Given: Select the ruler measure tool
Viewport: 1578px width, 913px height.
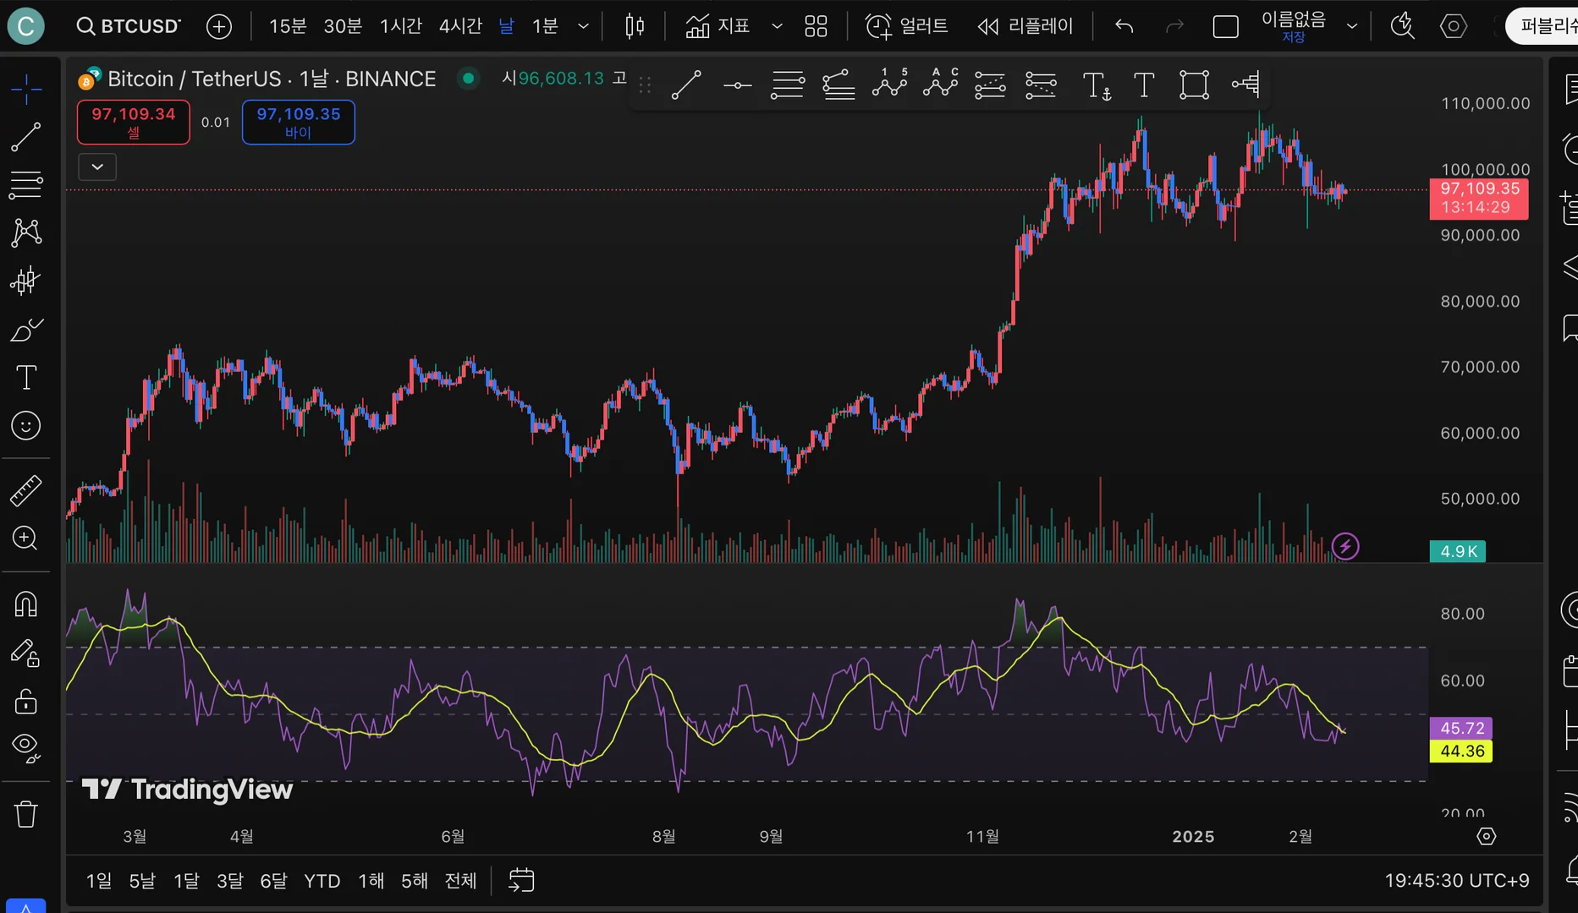Looking at the screenshot, I should [x=25, y=490].
